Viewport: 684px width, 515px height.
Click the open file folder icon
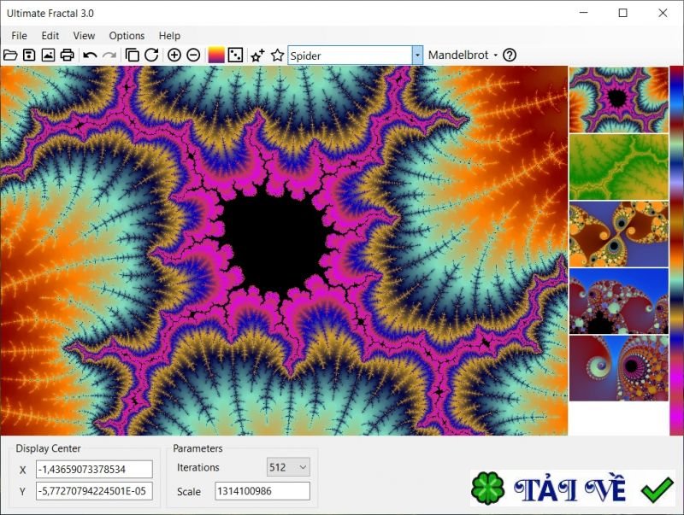10,55
